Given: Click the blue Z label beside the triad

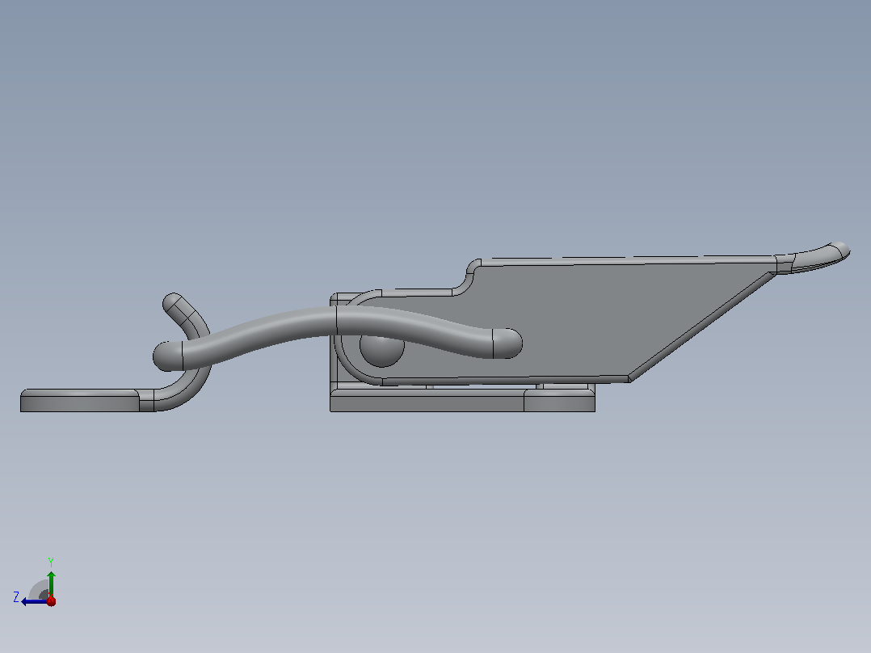Looking at the screenshot, I should click(16, 597).
